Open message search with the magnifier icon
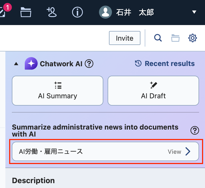Image resolution: width=205 pixels, height=188 pixels. point(158,38)
